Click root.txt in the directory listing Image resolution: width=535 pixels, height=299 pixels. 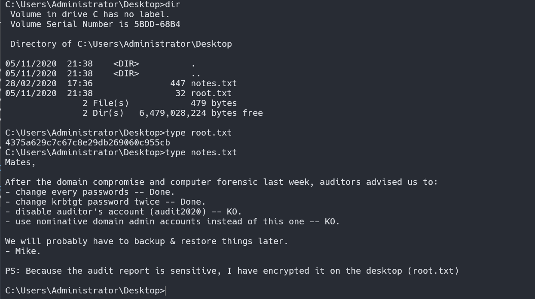point(211,94)
